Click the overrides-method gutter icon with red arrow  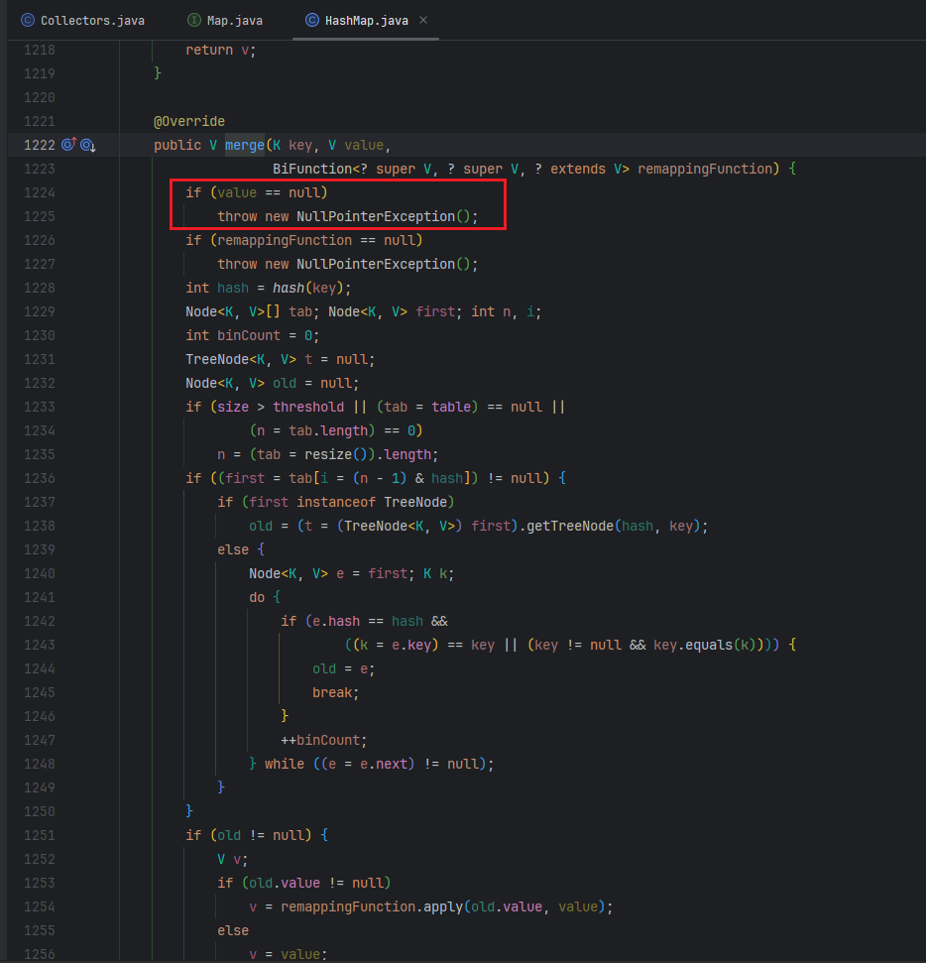[x=68, y=145]
